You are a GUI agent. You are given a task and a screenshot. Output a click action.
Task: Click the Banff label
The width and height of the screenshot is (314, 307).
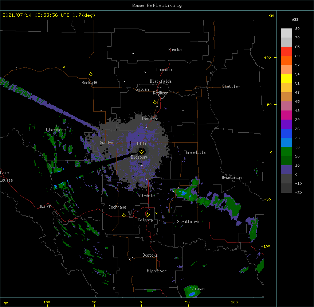[x=45, y=207]
